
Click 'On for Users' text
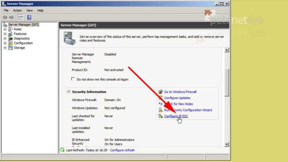(113, 144)
